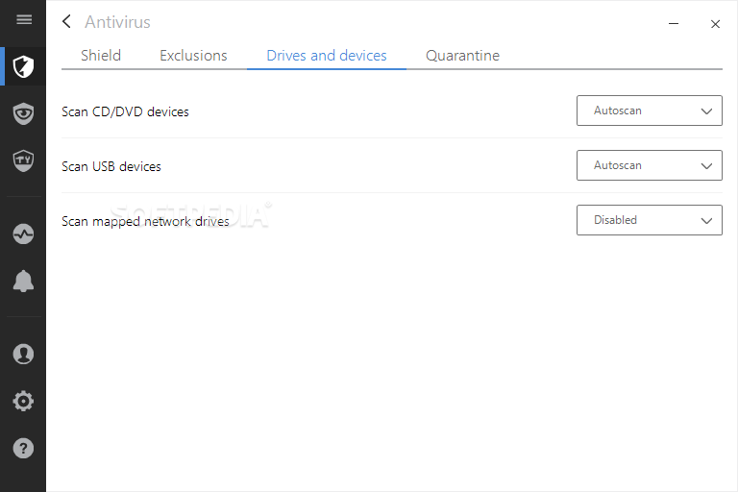The height and width of the screenshot is (492, 738).
Task: Select the shield protection sidebar icon
Action: 23,66
